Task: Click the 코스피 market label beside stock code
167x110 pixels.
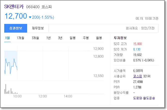Action: click(47, 7)
